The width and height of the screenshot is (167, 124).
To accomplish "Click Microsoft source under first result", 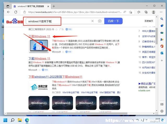I will (56, 52).
